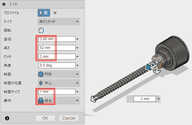This screenshot has width=192, height=125.
Task: Click the info icon at dialog bottom
Action: [7, 118]
